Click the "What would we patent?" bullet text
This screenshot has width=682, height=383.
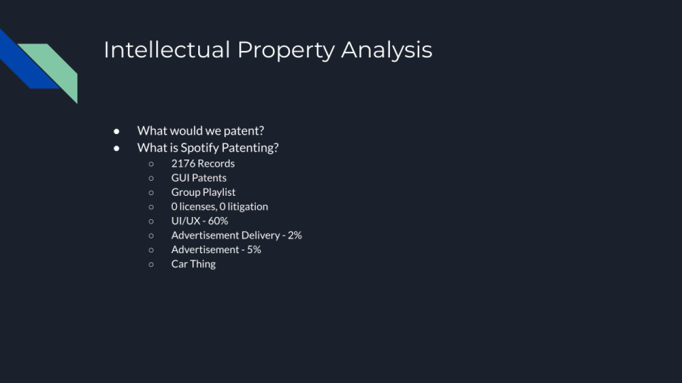200,131
